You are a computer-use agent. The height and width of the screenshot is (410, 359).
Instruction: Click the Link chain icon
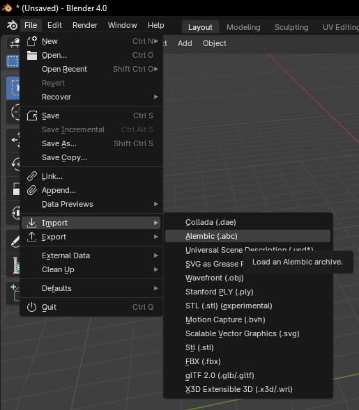pos(31,176)
